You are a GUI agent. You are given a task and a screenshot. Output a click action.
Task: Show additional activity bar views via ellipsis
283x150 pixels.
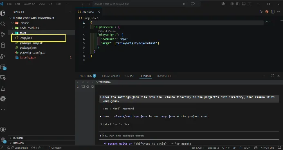click(3, 110)
